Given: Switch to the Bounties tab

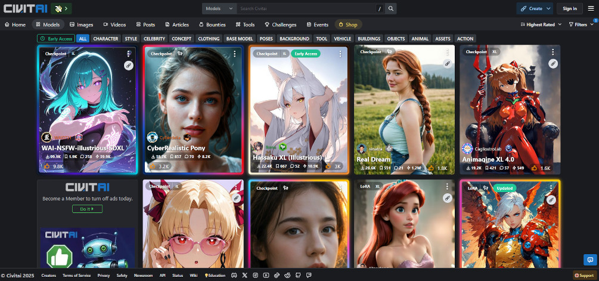Looking at the screenshot, I should (x=212, y=24).
